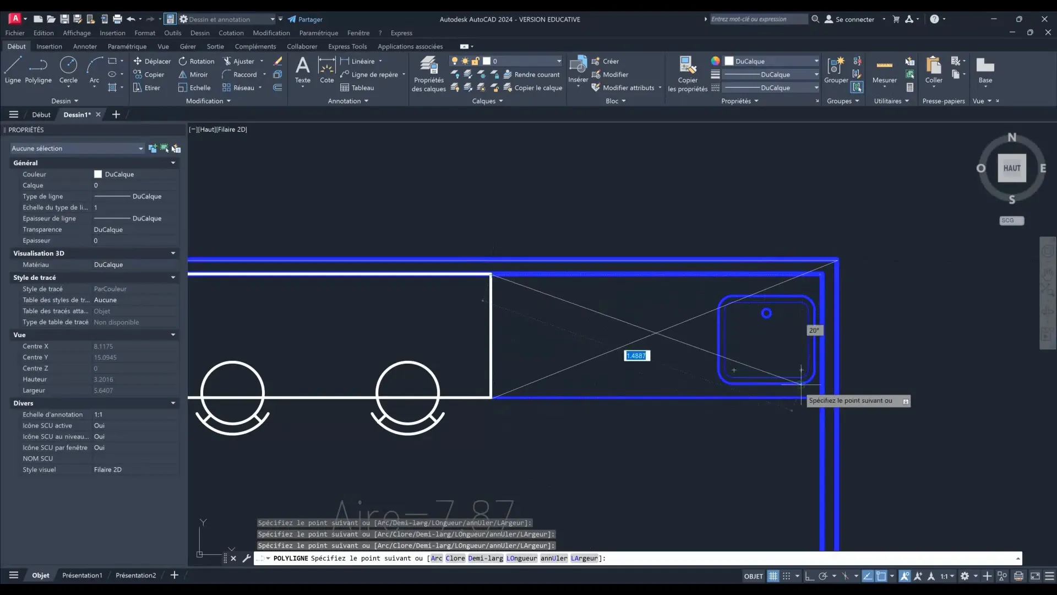Toggle 2D object snap in status bar
Image resolution: width=1057 pixels, height=595 pixels.
point(881,576)
